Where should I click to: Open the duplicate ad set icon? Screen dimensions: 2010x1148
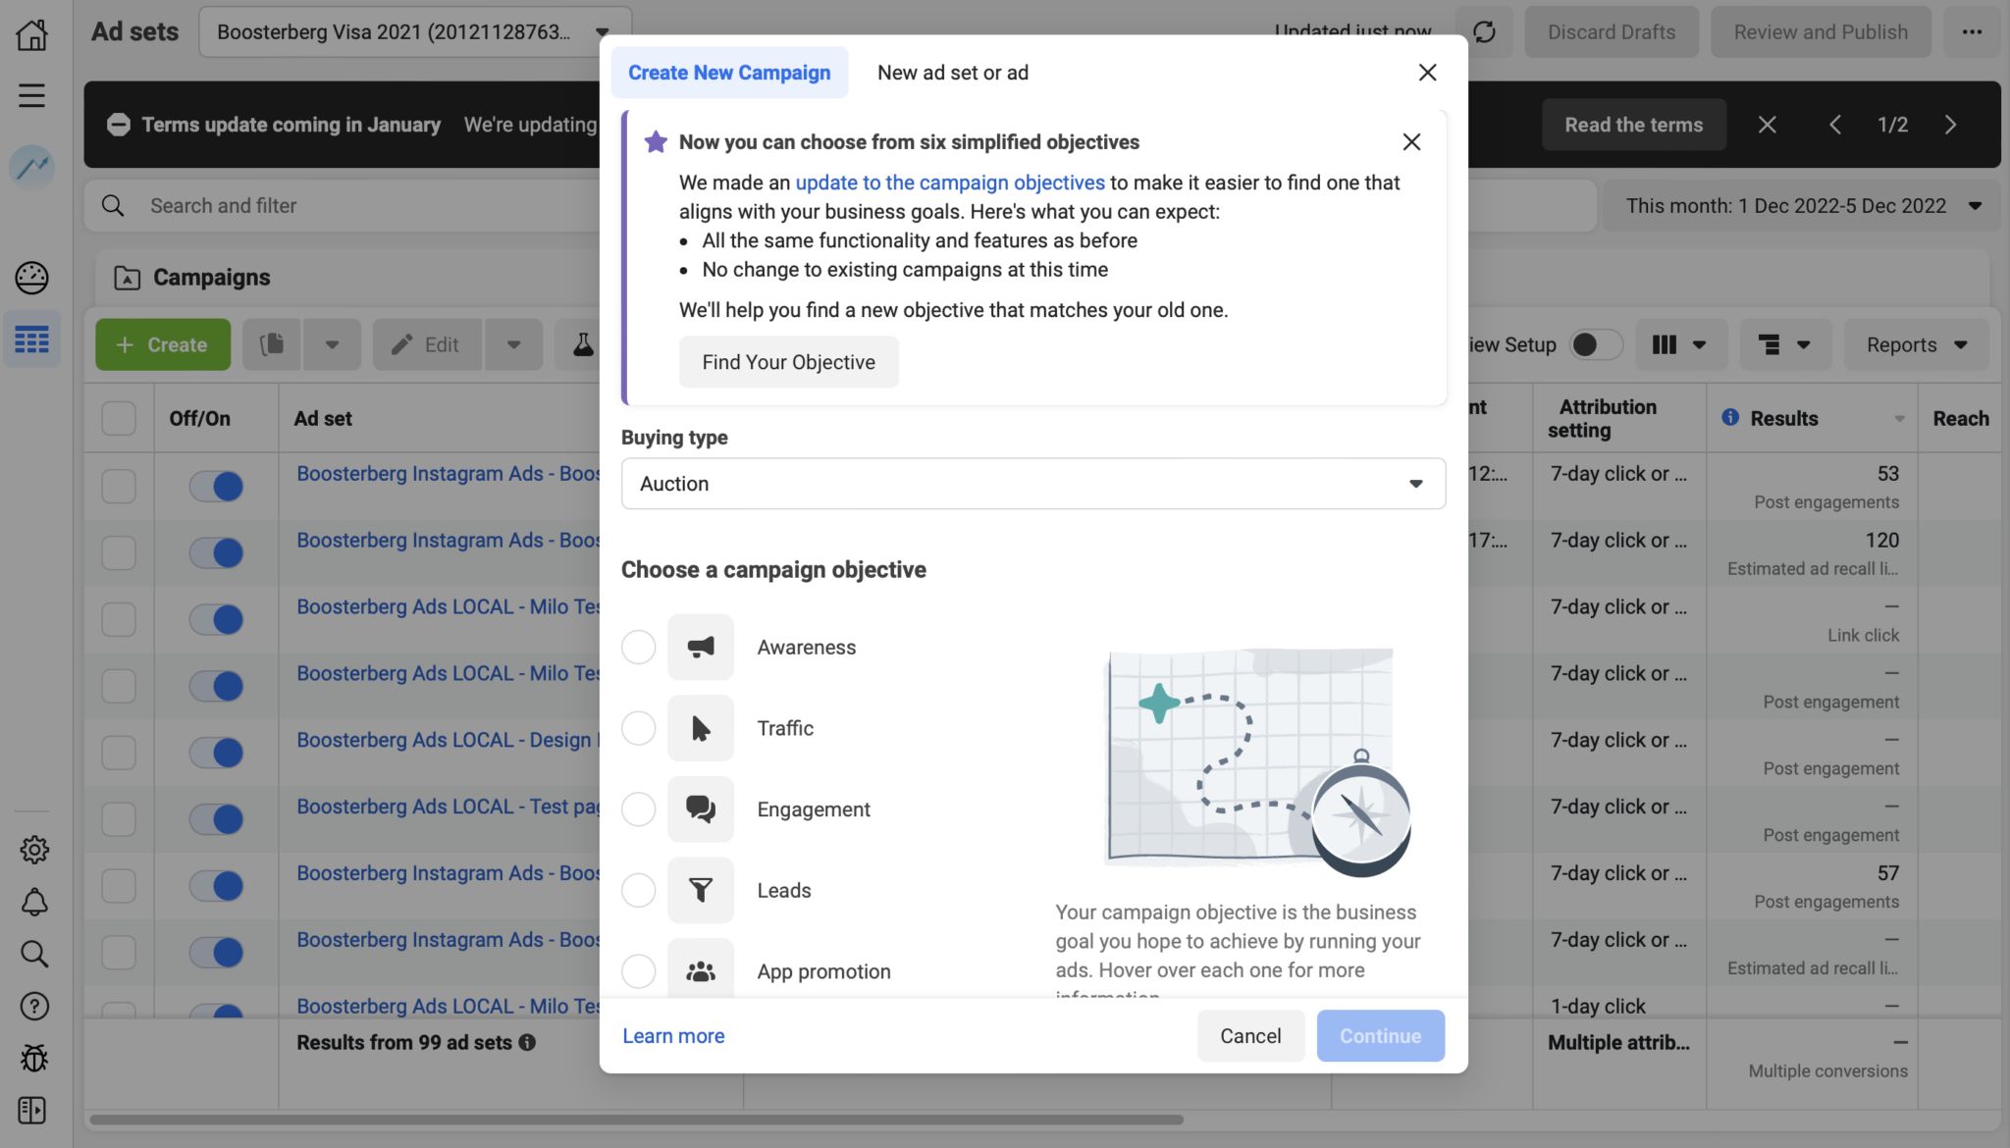tap(272, 344)
